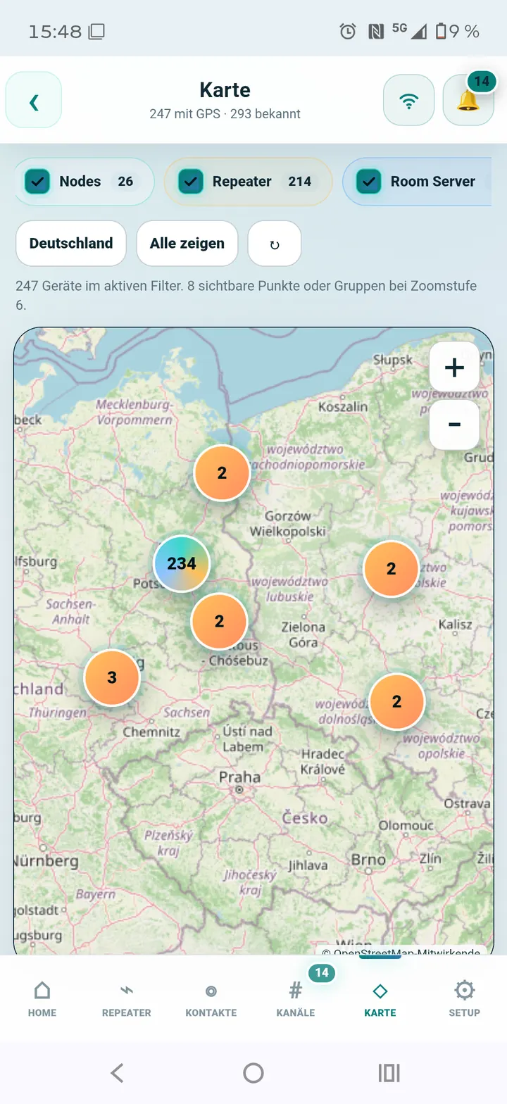This screenshot has height=1104, width=507.
Task: Disable the Room Server filter checkbox
Action: (x=368, y=182)
